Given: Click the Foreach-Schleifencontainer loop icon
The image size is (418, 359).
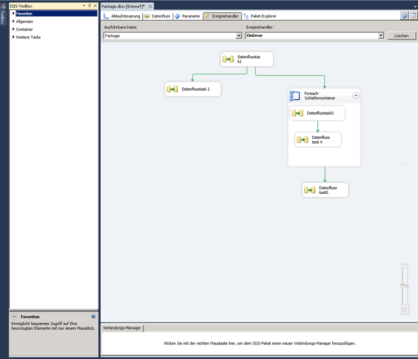Looking at the screenshot, I should point(295,96).
